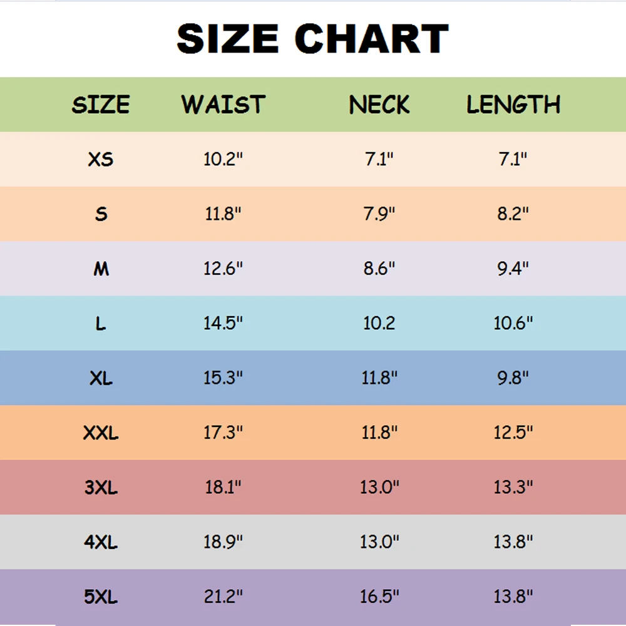
Task: Select the XL size label
Action: click(101, 378)
